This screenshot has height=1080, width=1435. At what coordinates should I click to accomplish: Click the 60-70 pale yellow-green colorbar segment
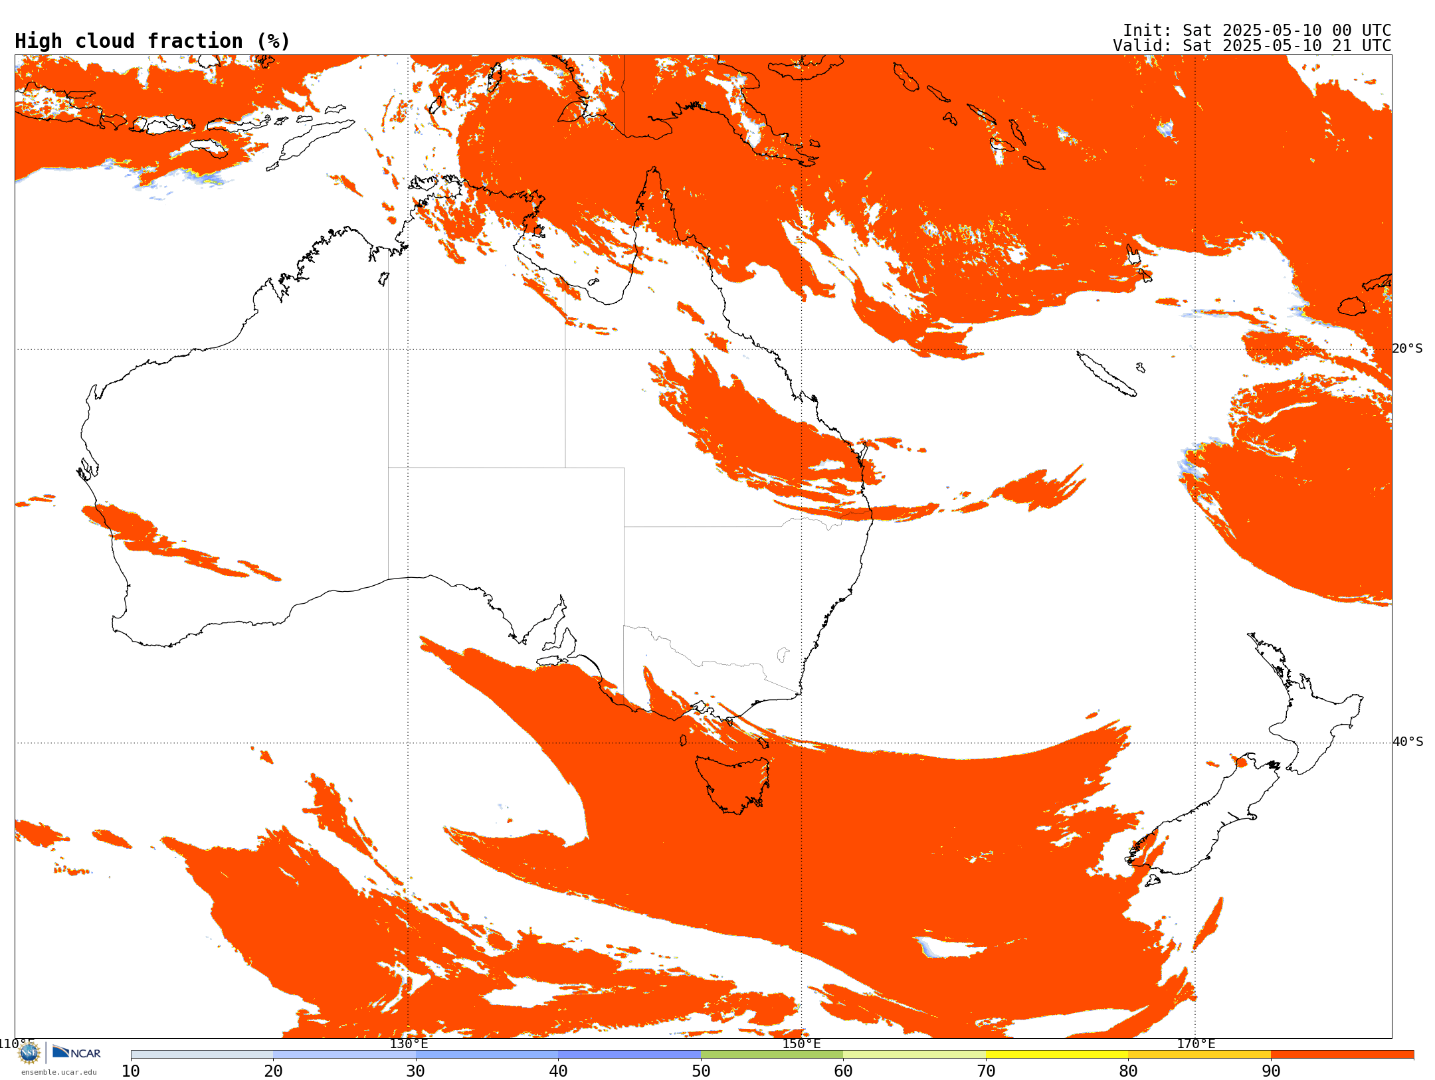point(914,1055)
